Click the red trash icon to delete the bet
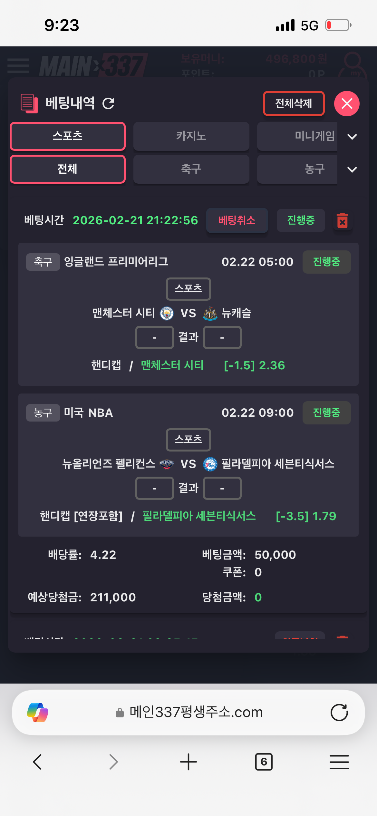 click(x=342, y=221)
